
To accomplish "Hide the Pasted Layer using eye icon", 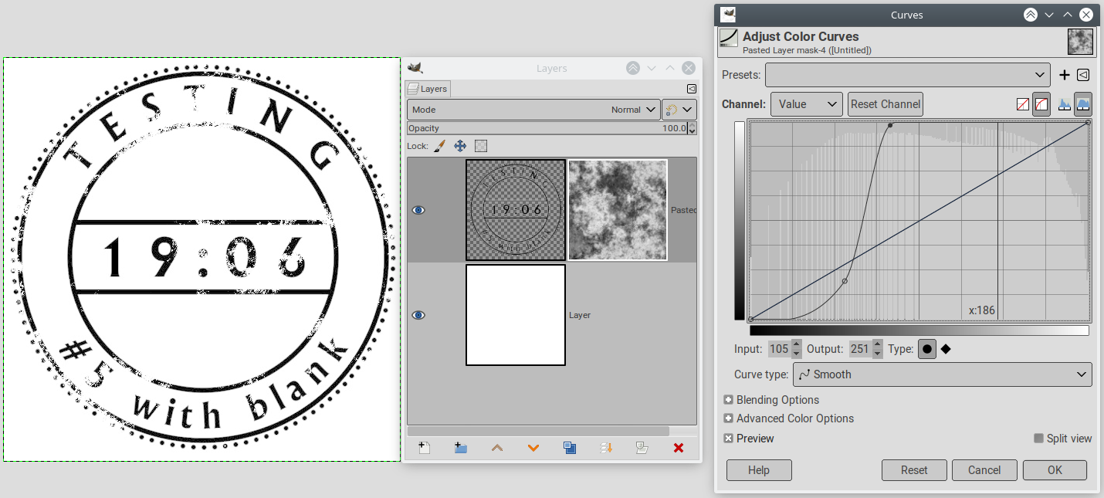I will click(x=418, y=210).
